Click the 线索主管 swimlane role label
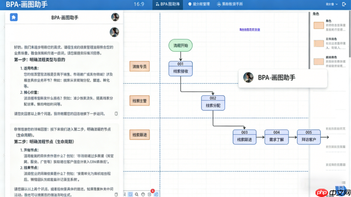351x197 pixels. 140,101
